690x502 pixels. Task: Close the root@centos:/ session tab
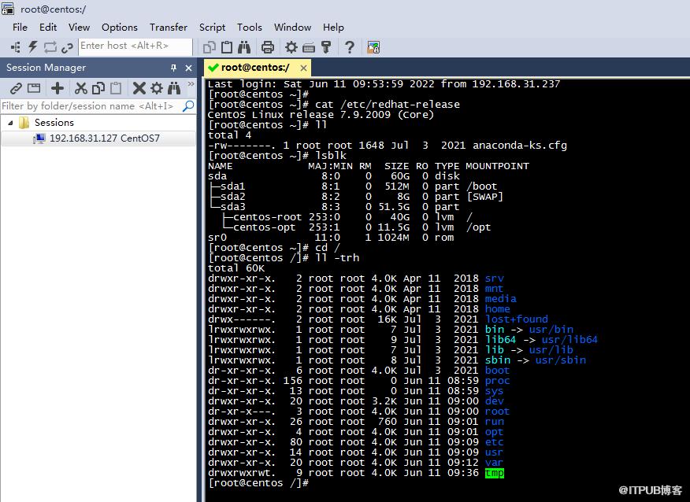click(x=303, y=68)
